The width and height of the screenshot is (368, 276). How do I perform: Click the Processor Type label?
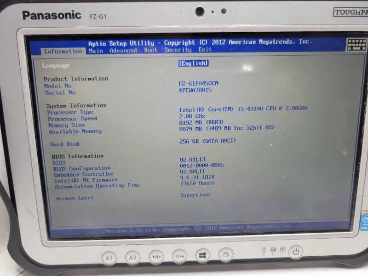(x=70, y=112)
